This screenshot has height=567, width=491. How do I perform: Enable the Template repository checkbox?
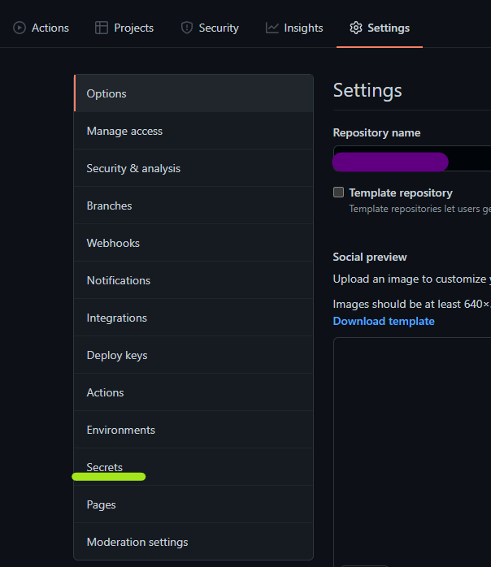click(339, 193)
